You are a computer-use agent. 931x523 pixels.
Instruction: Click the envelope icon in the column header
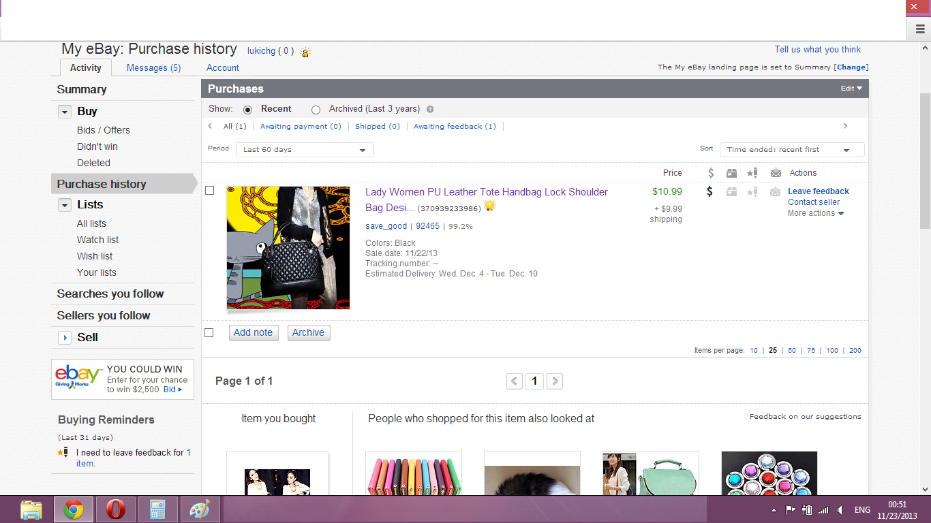click(x=776, y=173)
